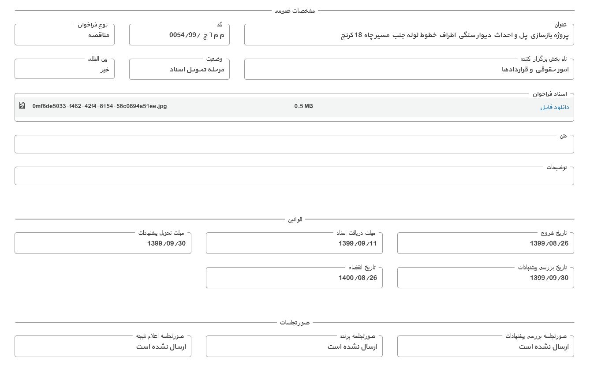This screenshot has height=380, width=590.
Task: Click the مهلت دریافت اسناد date 1399/09/11
Action: tap(358, 243)
